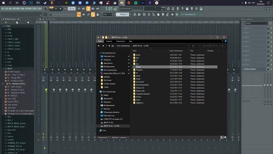This screenshot has height=154, width=273.
Task: Click the Up arrow in Explorer navigation
Action: (x=109, y=46)
